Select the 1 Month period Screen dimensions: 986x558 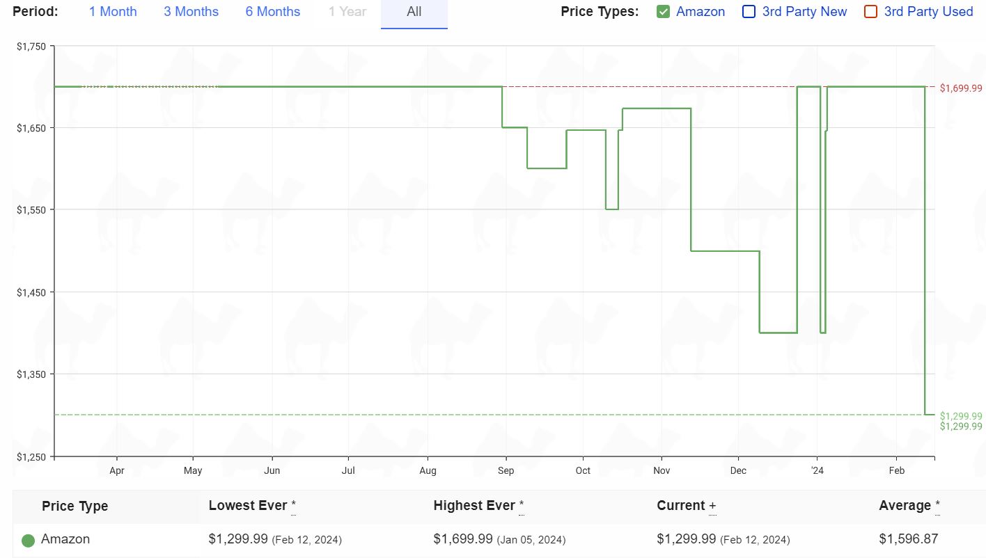[x=113, y=12]
